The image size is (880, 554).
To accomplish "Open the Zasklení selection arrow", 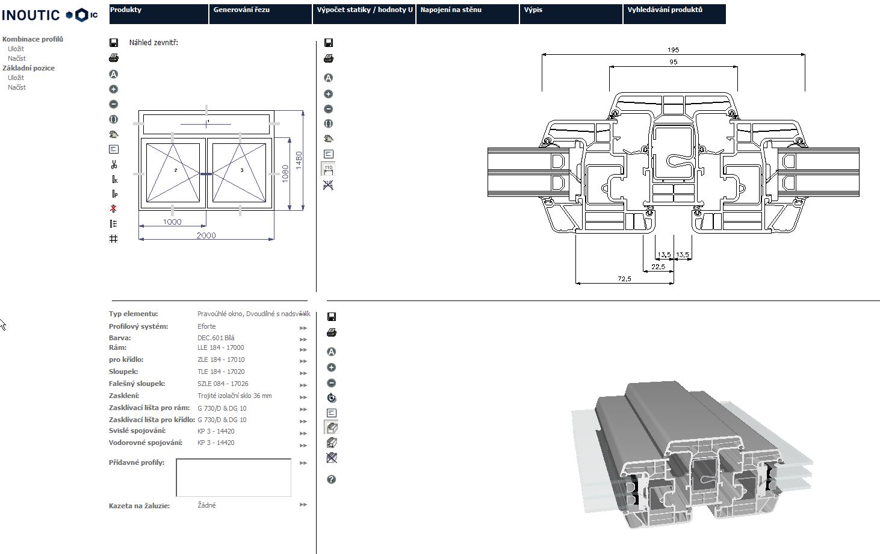I will (x=303, y=397).
